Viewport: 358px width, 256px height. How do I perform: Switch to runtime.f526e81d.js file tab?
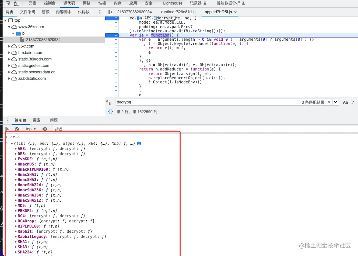point(178,12)
